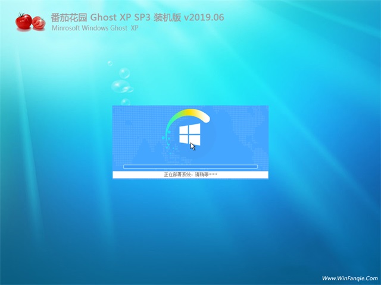381x285 pixels.
Task: Click the title "番茄花园 Ghost XP SP3 装机版 v2019.06"
Action: (x=138, y=17)
